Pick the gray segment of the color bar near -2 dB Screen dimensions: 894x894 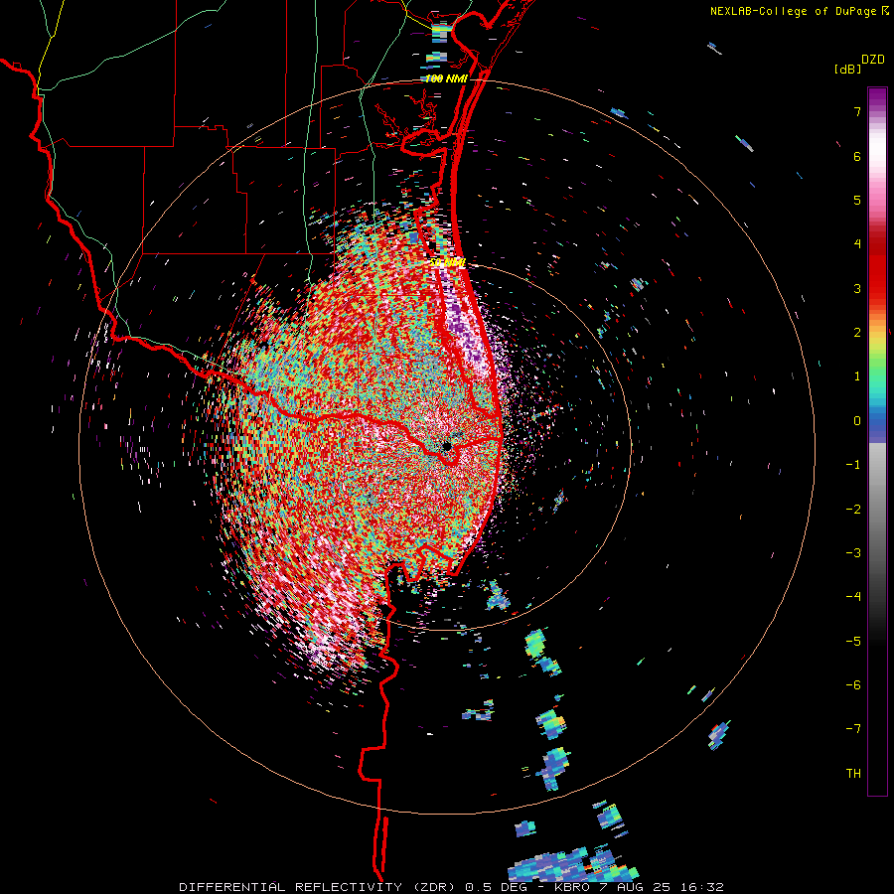pos(877,510)
